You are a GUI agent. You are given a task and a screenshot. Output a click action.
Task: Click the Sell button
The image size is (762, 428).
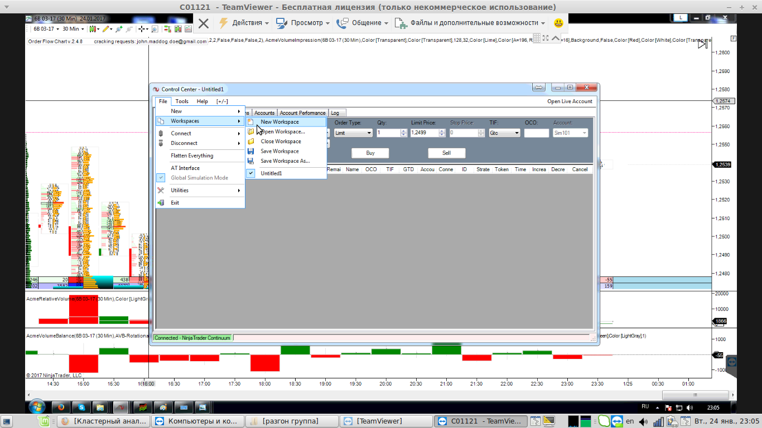(x=446, y=153)
